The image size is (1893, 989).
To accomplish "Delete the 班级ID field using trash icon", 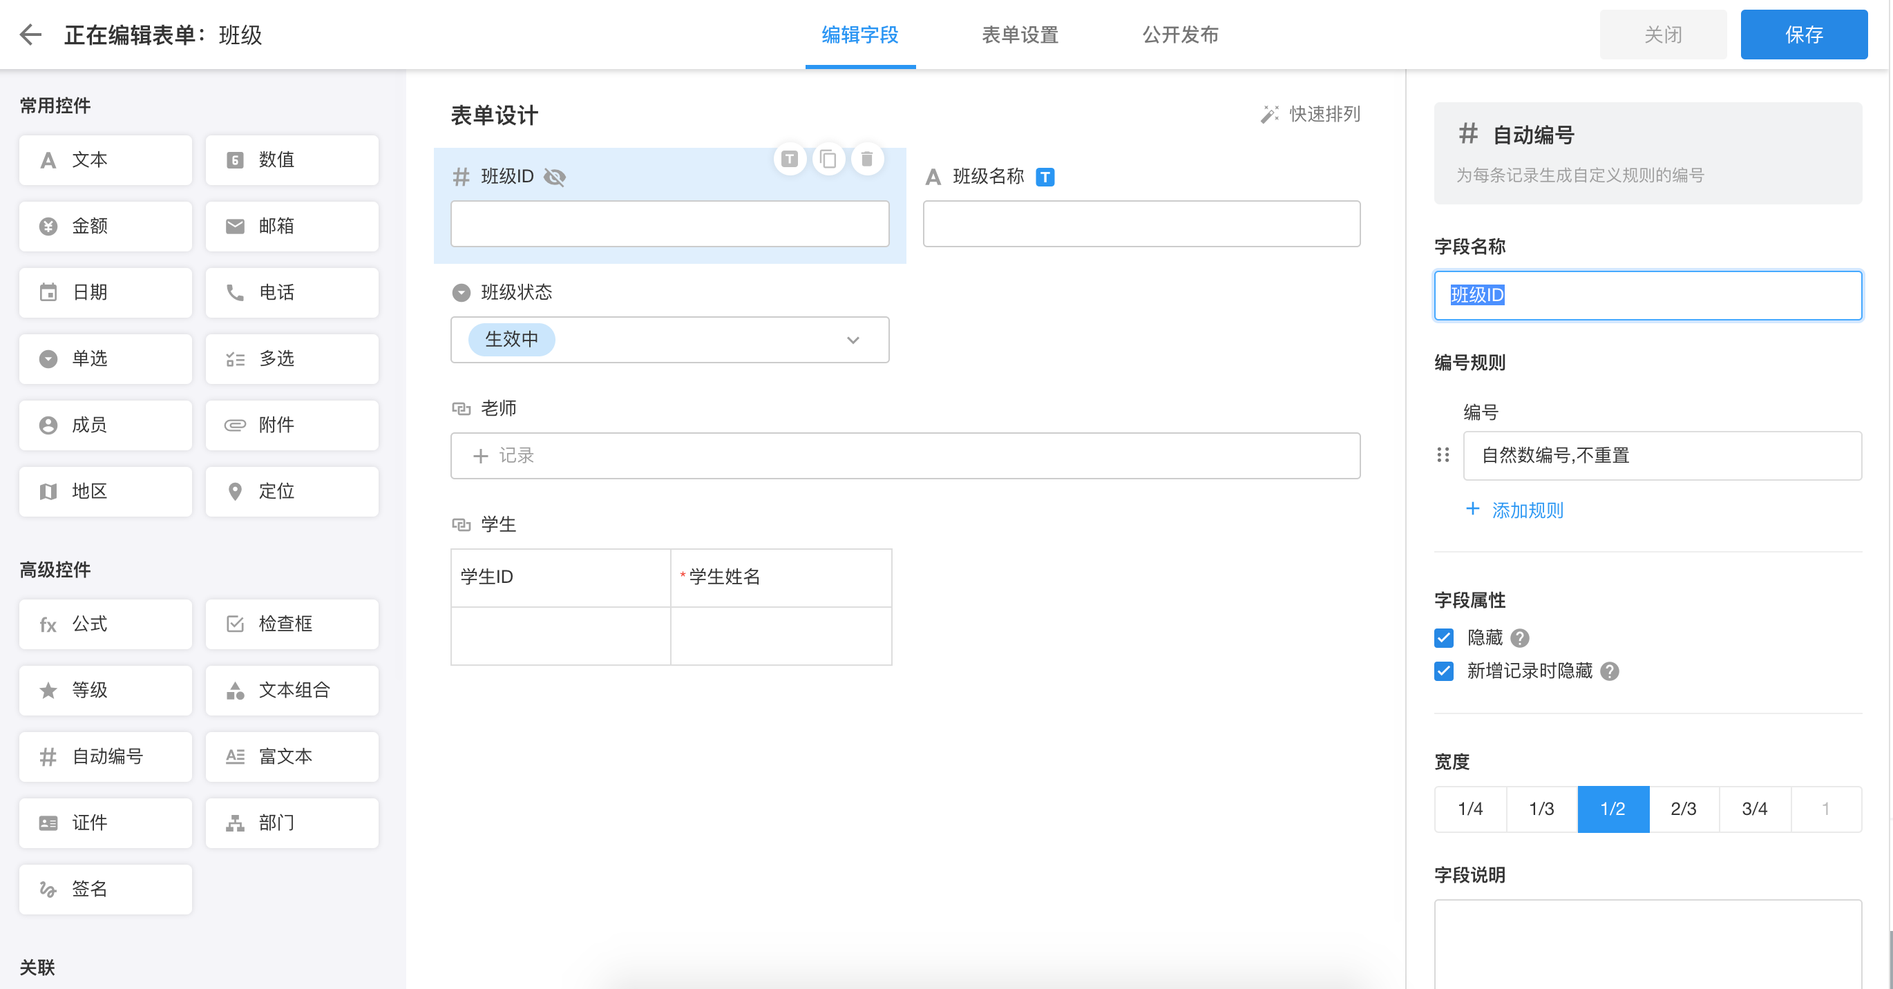I will point(867,159).
